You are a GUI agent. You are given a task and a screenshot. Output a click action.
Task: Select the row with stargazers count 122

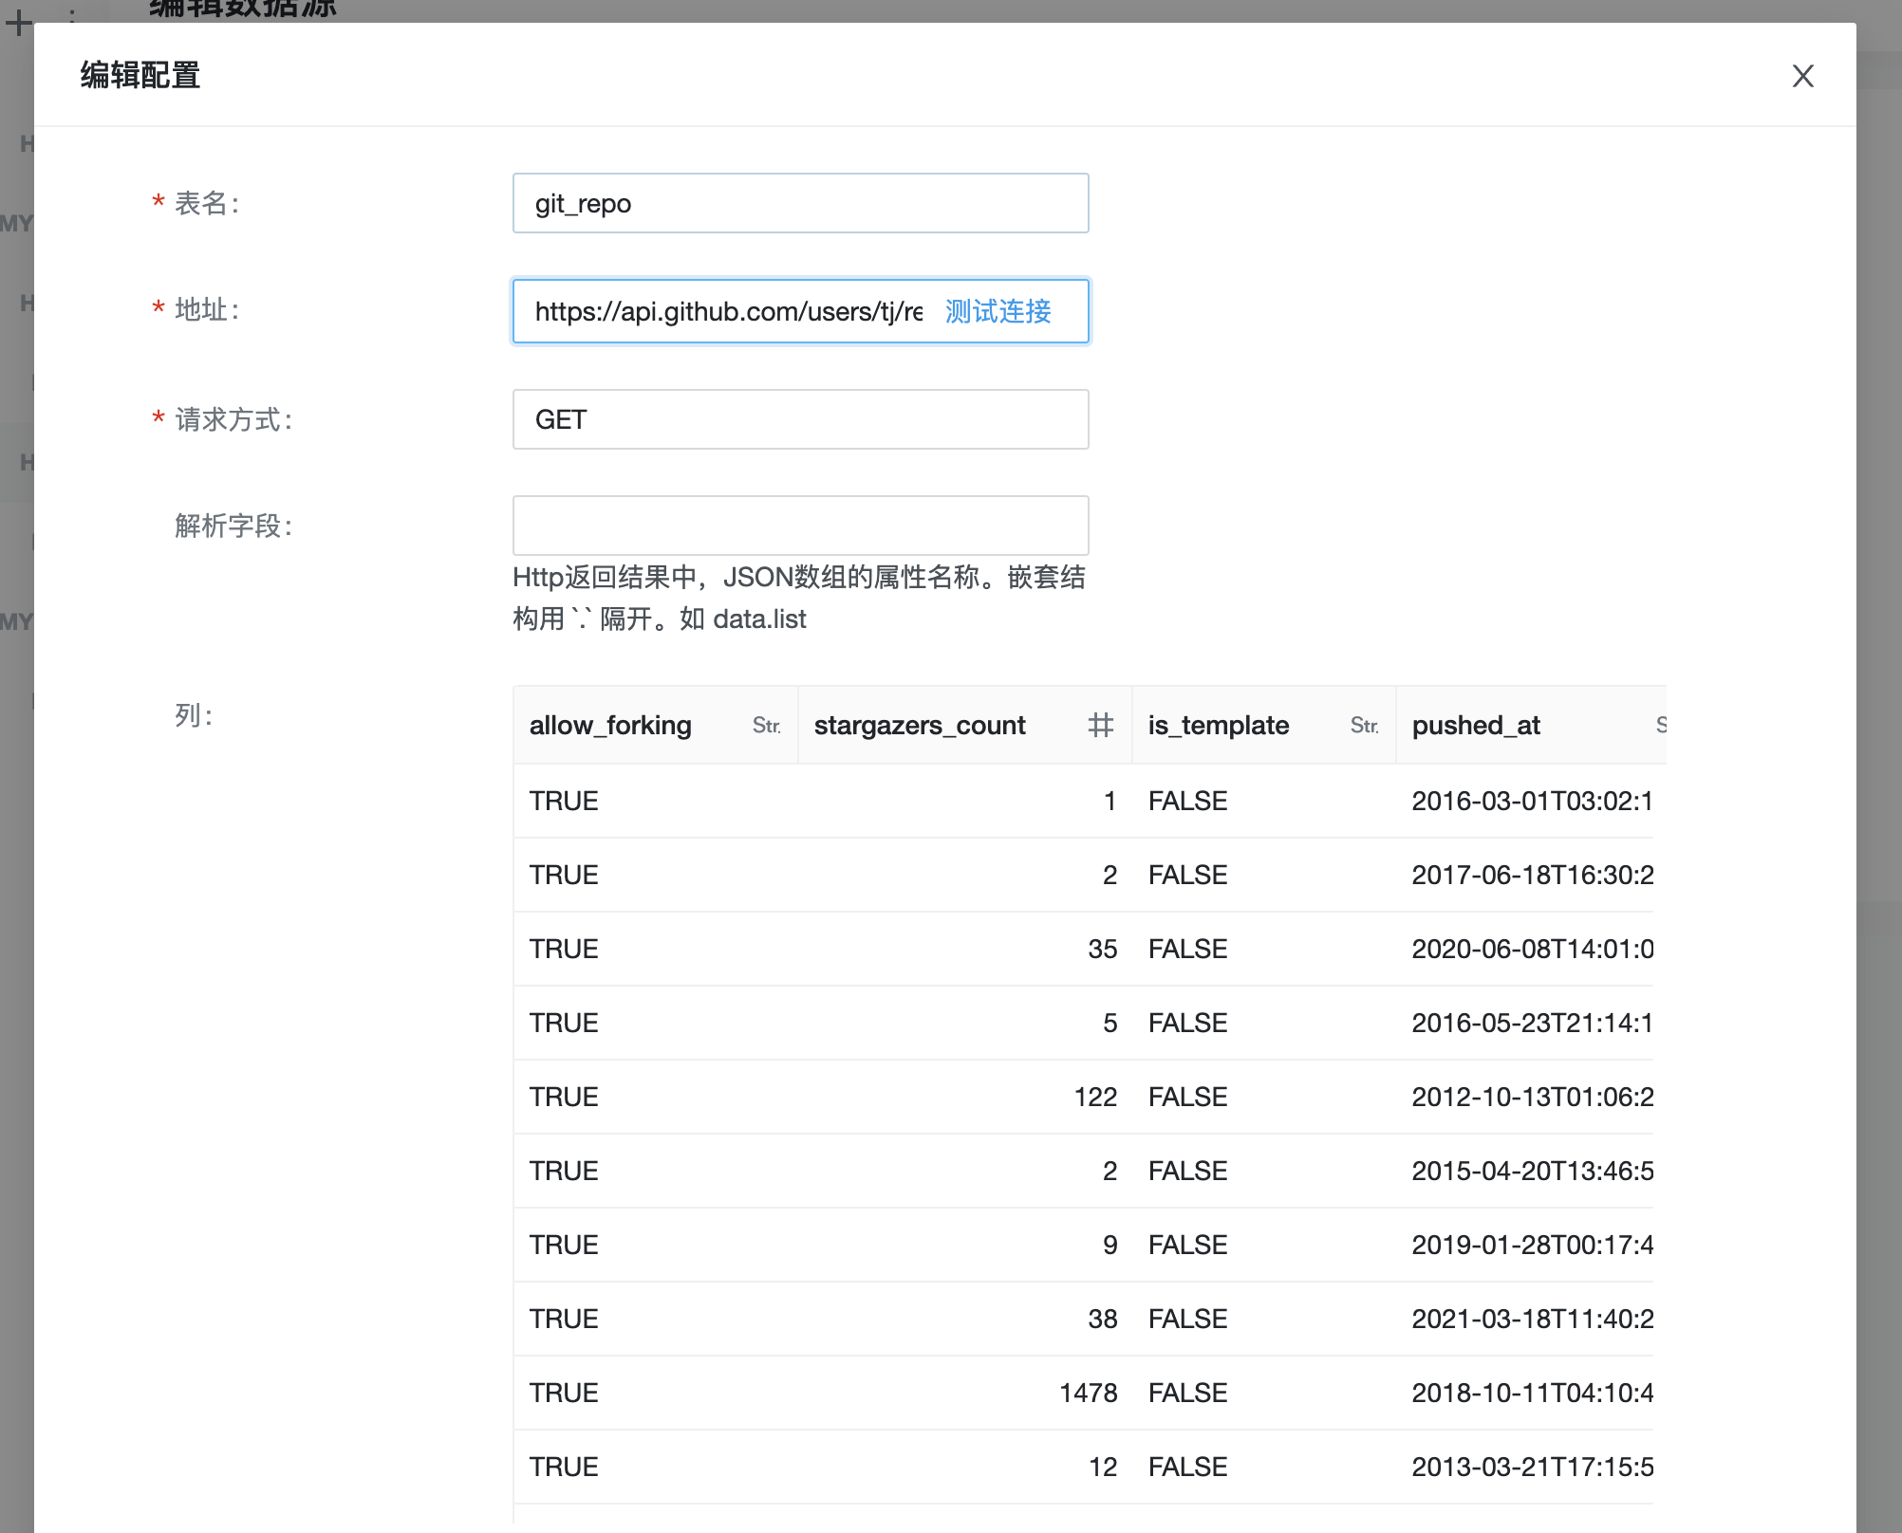pos(1094,1097)
